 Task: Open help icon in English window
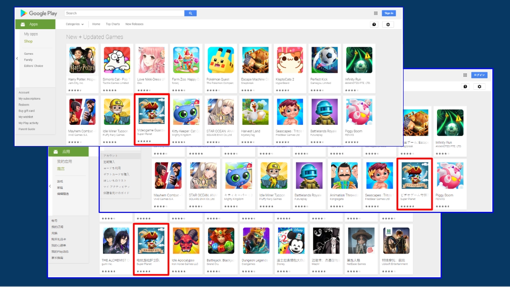click(374, 24)
